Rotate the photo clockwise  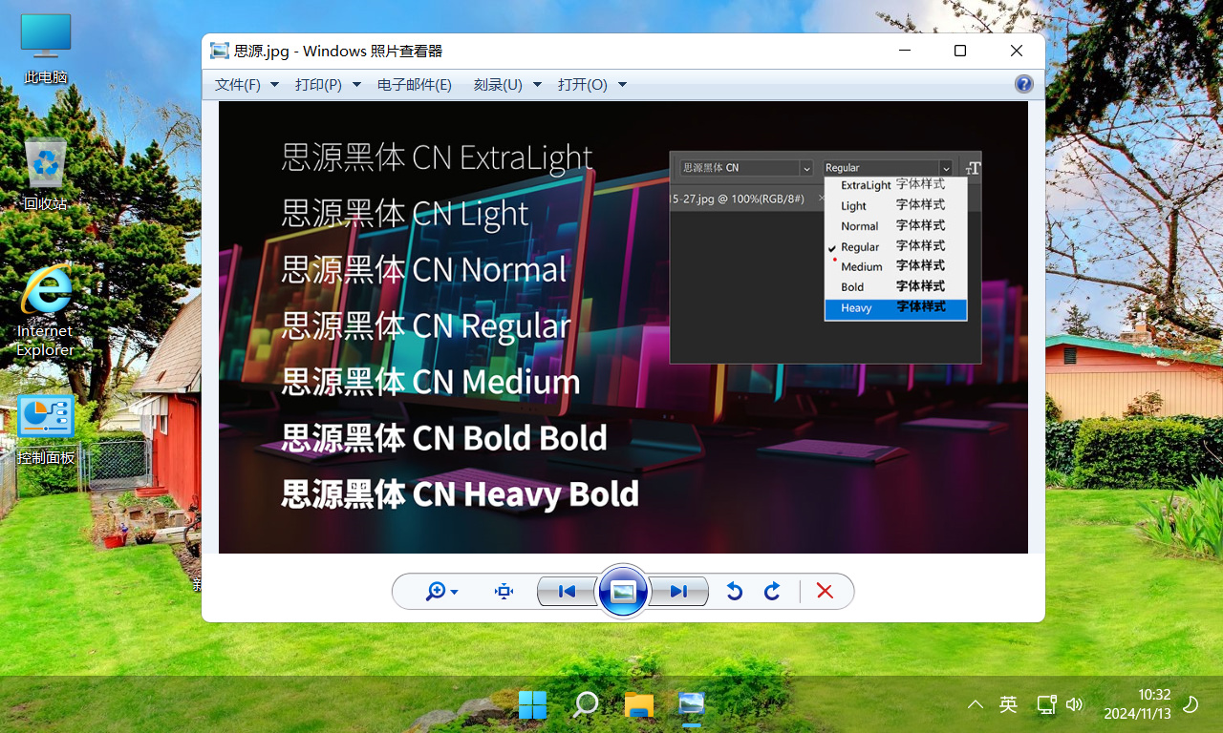pyautogui.click(x=773, y=592)
